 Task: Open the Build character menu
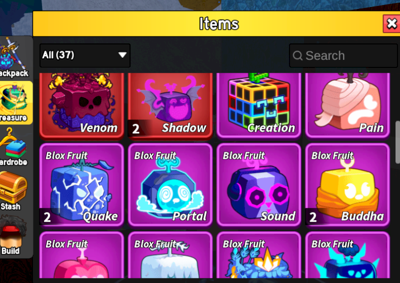[12, 235]
